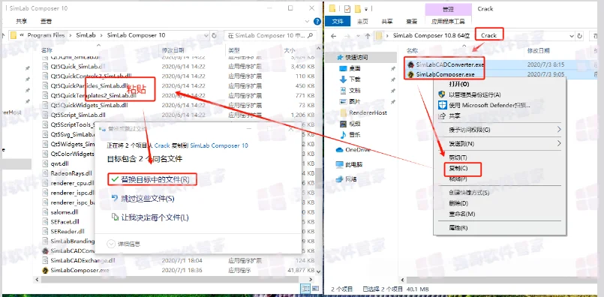The height and width of the screenshot is (297, 604).
Task: Click the blue help icon in left window
Action: [x=317, y=22]
